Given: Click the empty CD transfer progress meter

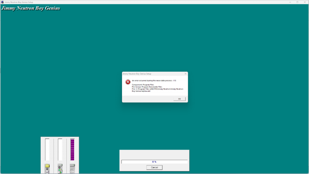Looking at the screenshot, I should 60,150.
